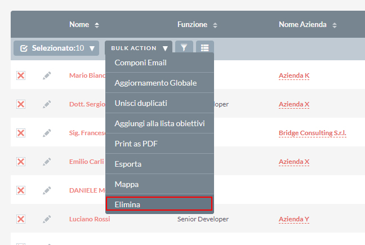
Task: Open the column chooser list icon
Action: click(x=204, y=48)
